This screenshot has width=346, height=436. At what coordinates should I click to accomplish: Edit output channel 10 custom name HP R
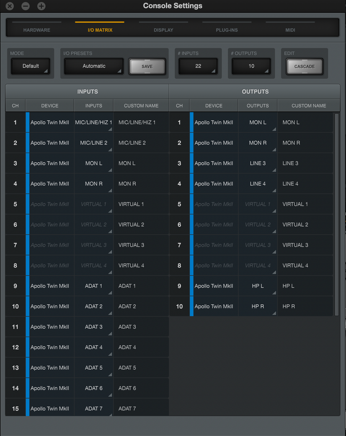pos(305,307)
